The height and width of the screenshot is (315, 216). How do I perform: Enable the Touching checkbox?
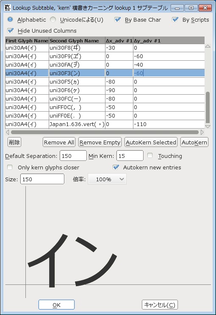[150, 155]
